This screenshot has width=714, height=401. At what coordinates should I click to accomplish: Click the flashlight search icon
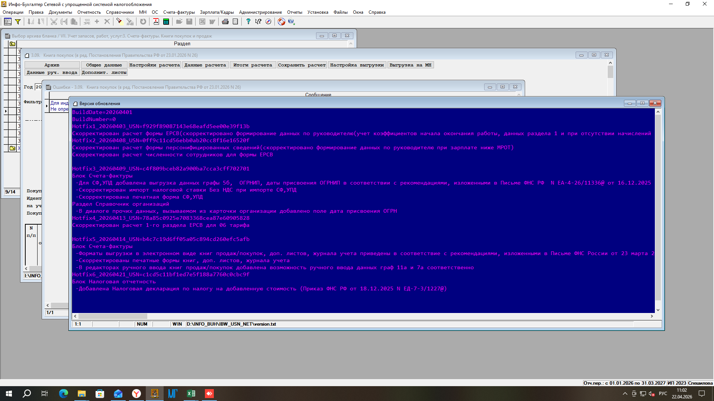(x=119, y=21)
